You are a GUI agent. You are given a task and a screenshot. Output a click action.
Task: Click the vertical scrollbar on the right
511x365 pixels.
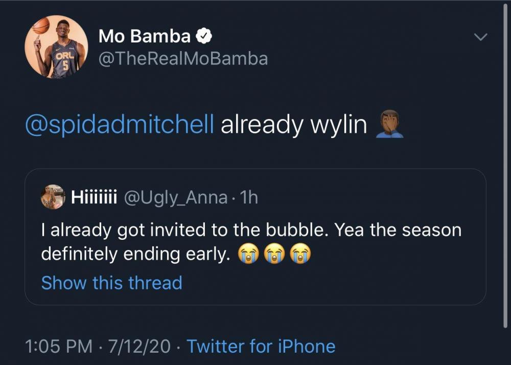click(x=505, y=169)
